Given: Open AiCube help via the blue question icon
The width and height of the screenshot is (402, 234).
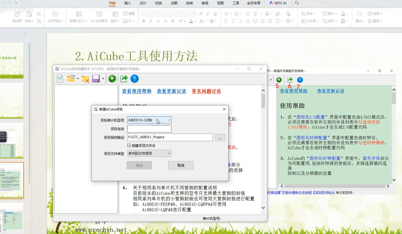Looking at the screenshot, I should (x=134, y=78).
